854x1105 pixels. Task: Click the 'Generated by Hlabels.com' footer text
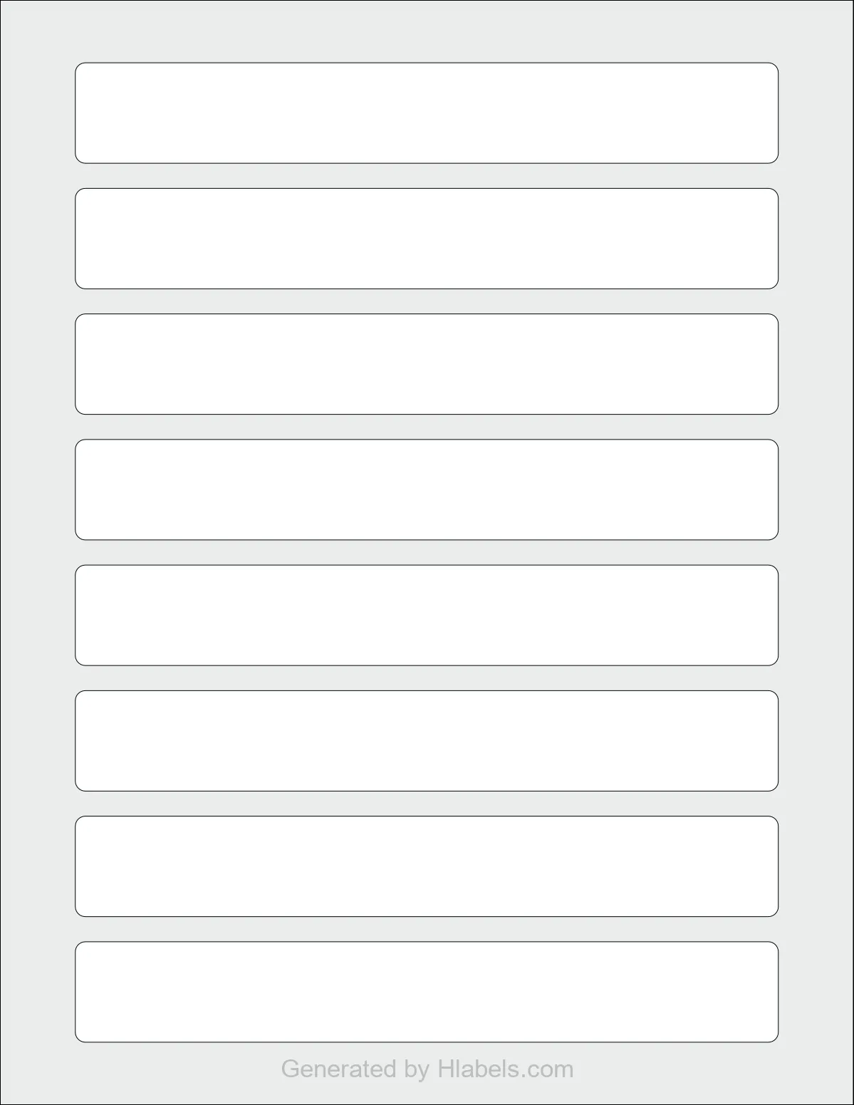tap(427, 1069)
